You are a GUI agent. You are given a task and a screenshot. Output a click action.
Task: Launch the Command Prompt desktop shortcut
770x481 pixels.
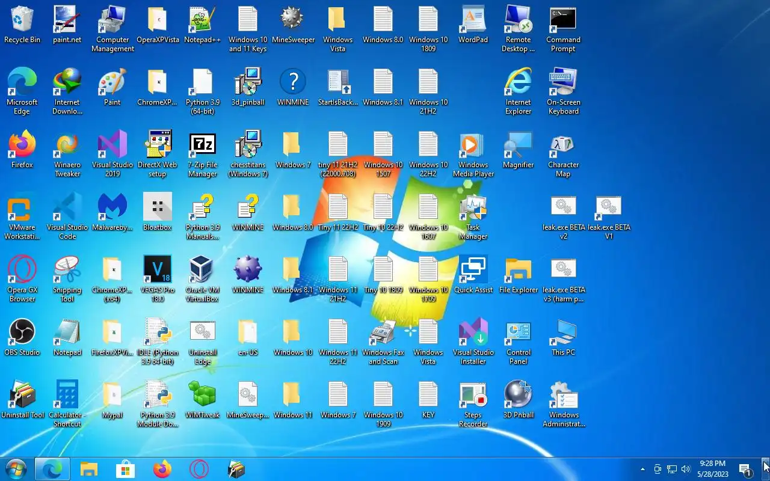564,29
